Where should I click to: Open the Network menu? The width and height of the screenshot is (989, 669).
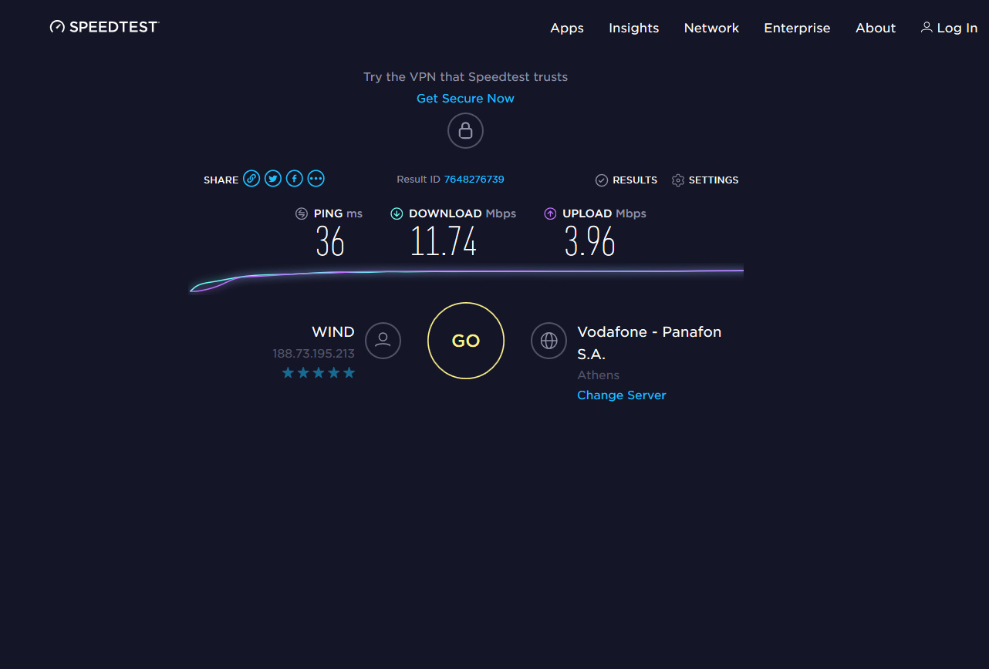pos(711,28)
